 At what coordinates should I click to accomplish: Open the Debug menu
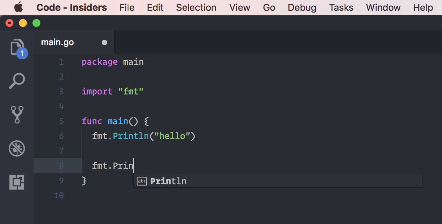pyautogui.click(x=302, y=7)
